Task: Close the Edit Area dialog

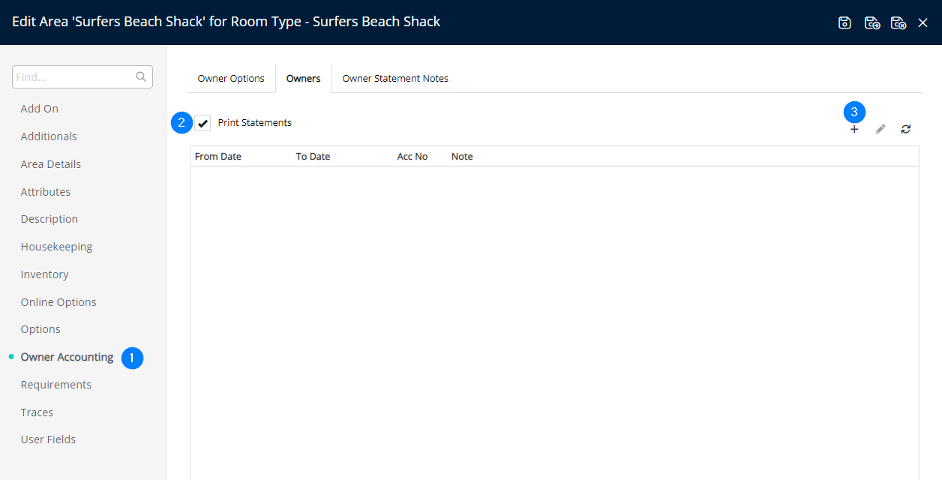Action: (x=923, y=22)
